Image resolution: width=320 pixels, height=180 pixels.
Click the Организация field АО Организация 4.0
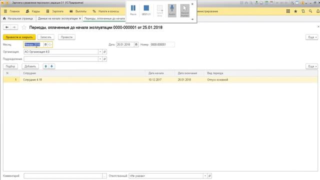point(61,52)
